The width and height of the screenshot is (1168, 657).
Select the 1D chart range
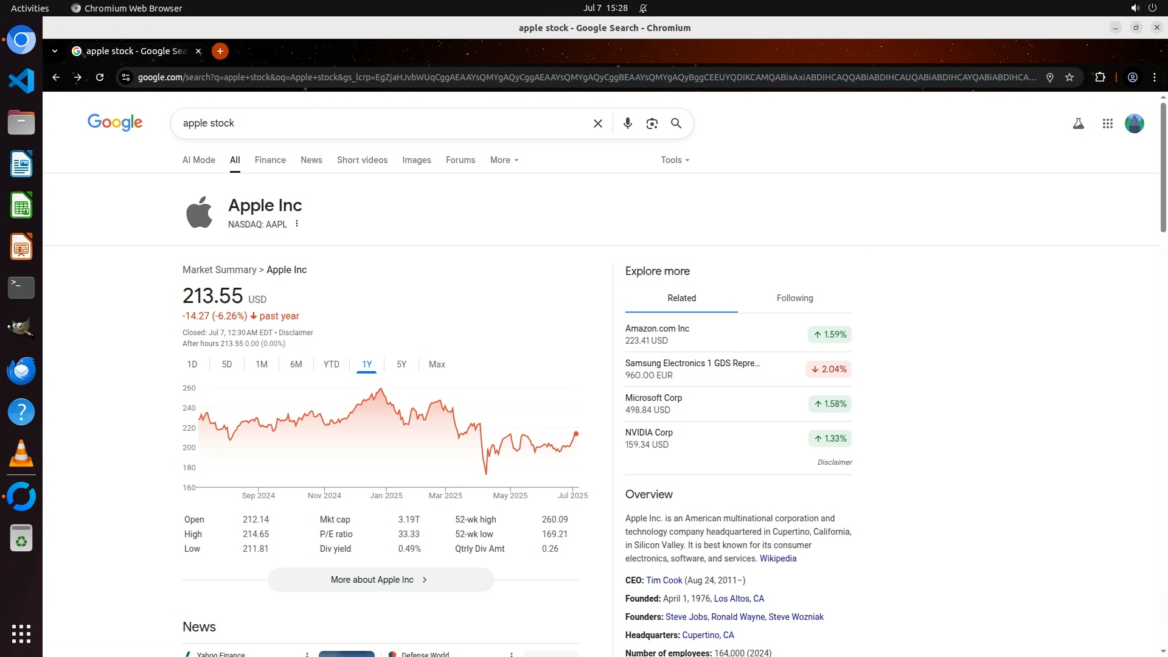pos(192,364)
